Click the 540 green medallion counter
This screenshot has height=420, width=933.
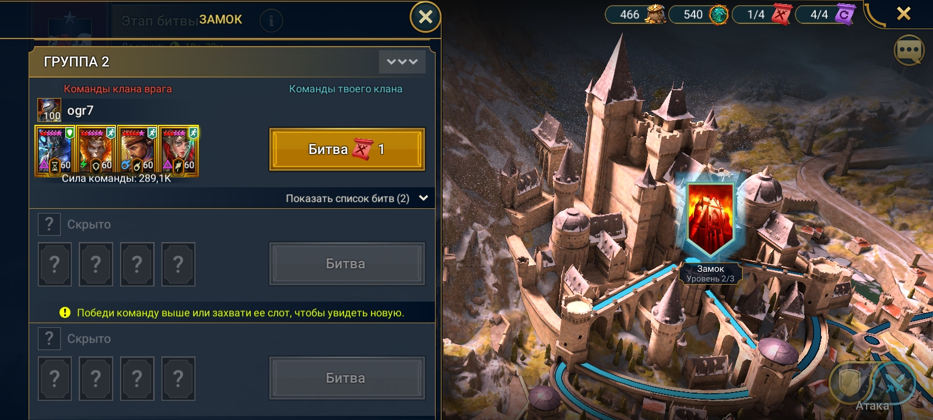pos(699,14)
